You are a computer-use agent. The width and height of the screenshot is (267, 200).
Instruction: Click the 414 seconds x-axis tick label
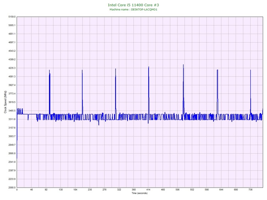(x=148, y=190)
